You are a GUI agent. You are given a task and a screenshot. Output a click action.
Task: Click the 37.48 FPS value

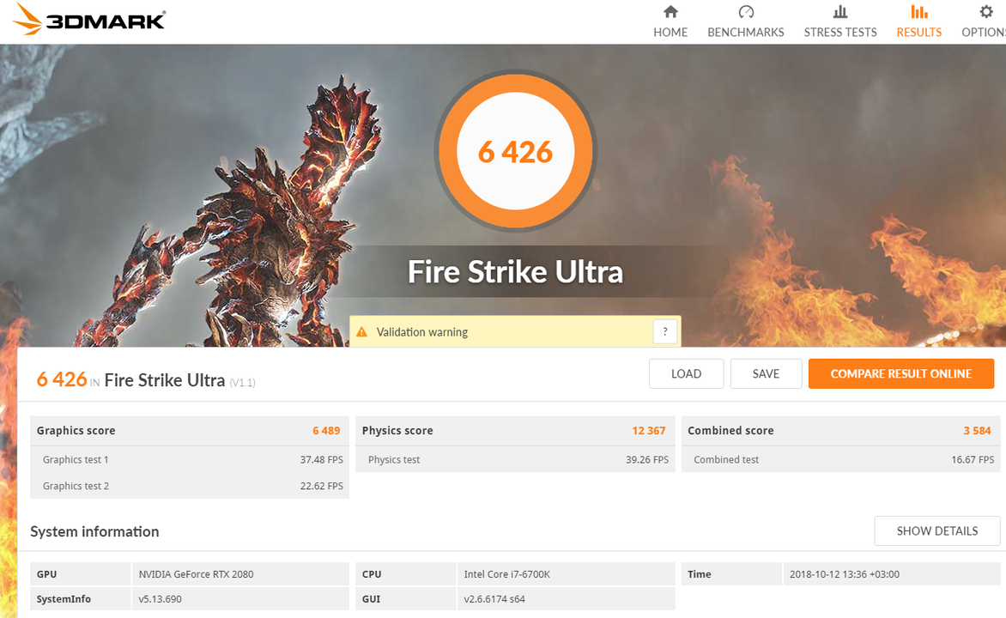pos(321,459)
